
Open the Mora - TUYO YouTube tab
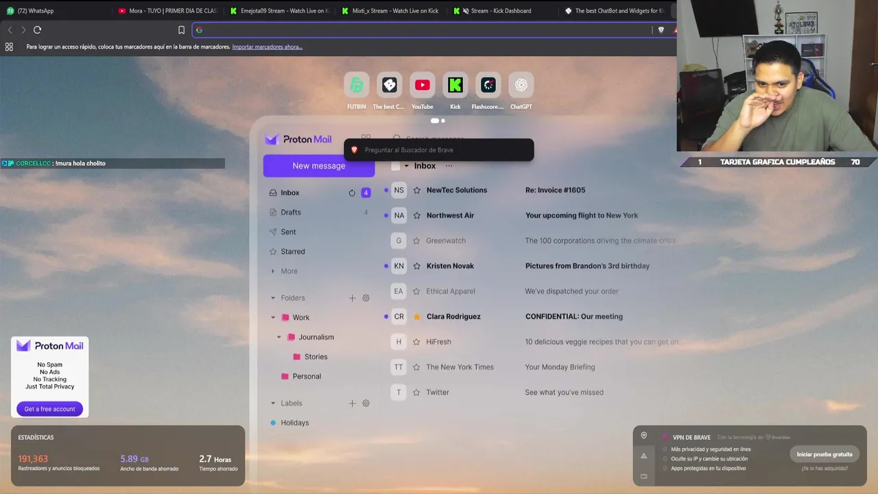tap(167, 10)
